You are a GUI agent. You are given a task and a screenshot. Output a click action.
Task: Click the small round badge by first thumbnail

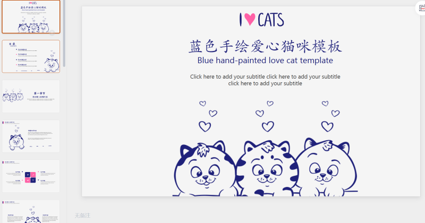click(x=52, y=32)
